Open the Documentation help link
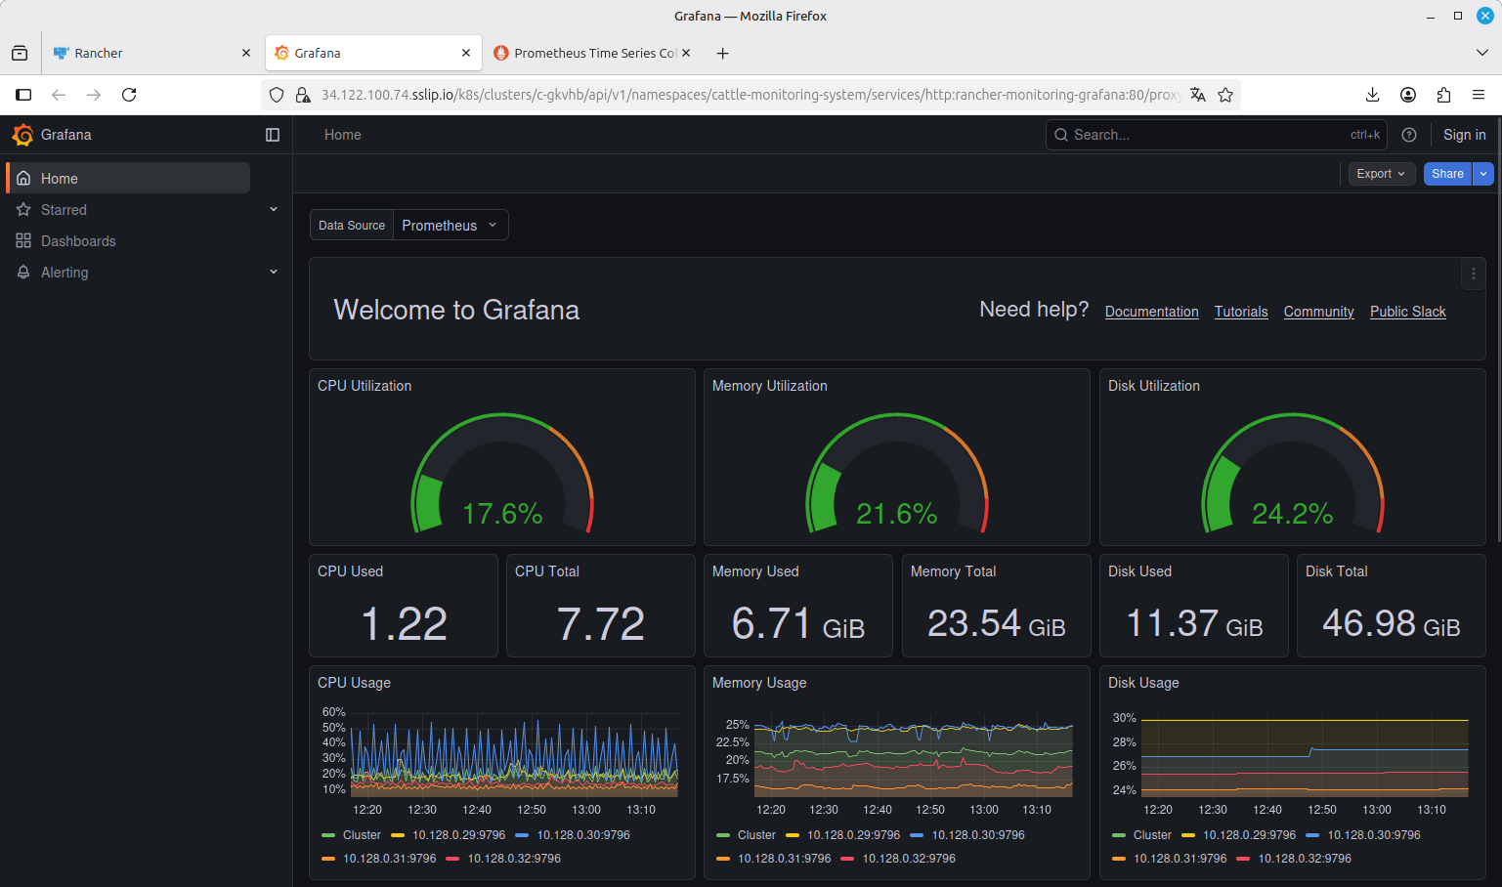The height and width of the screenshot is (887, 1502). click(x=1151, y=312)
